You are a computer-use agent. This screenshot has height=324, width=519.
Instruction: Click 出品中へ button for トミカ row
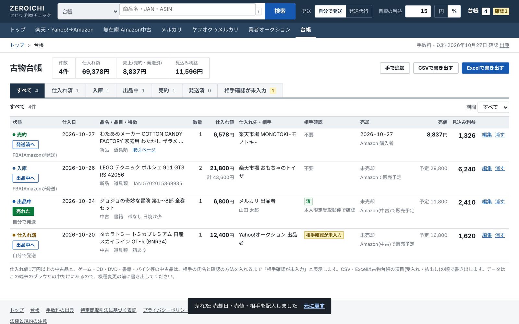[x=26, y=245]
